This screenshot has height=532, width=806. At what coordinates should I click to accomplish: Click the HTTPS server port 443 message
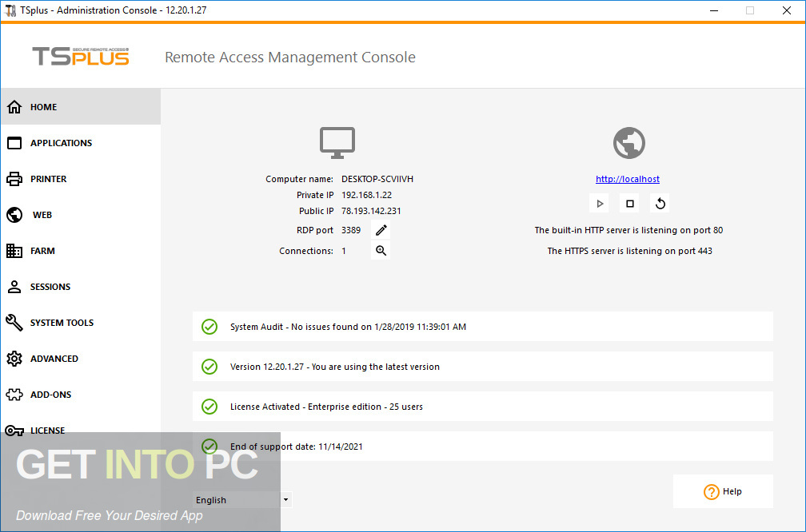[x=630, y=251]
